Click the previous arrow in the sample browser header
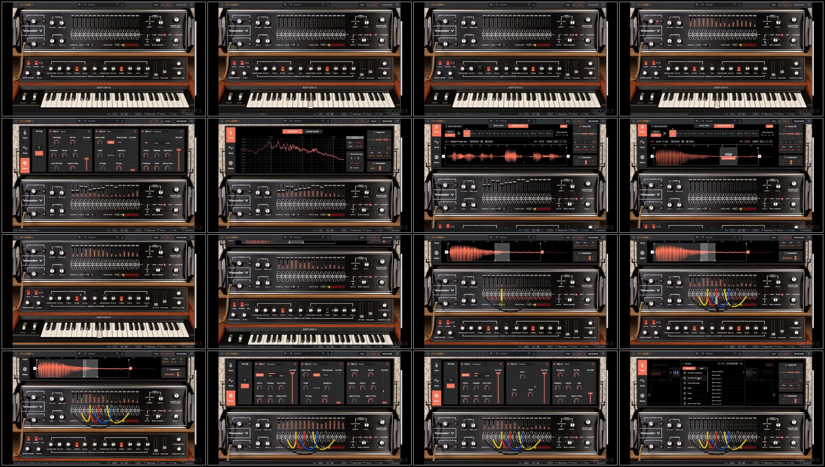Image resolution: width=825 pixels, height=467 pixels. coord(719,364)
